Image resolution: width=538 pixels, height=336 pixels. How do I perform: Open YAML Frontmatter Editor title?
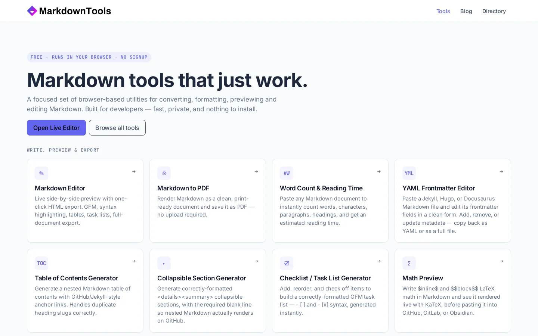pyautogui.click(x=439, y=188)
